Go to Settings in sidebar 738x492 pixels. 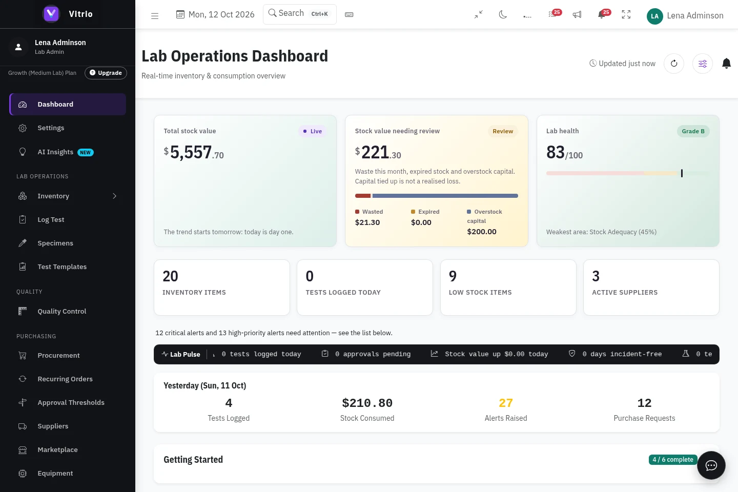(68, 128)
